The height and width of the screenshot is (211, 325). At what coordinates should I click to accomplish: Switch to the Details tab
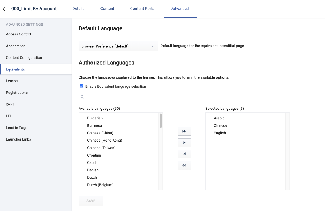[79, 9]
